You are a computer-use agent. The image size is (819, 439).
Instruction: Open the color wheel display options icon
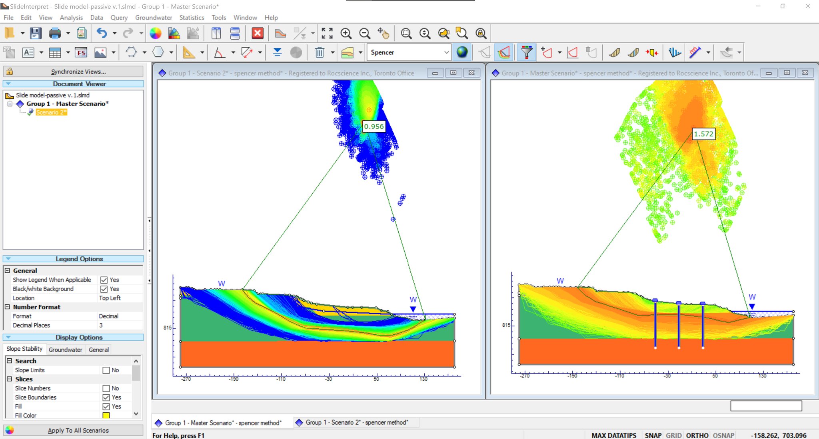155,33
